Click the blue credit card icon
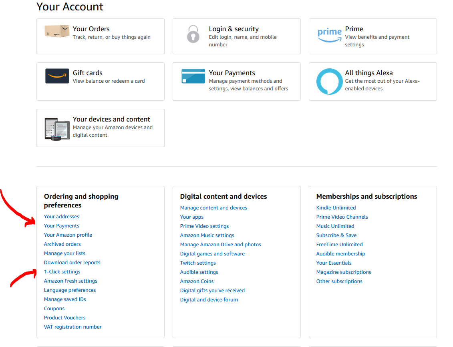Image resolution: width=453 pixels, height=347 pixels. click(x=193, y=76)
